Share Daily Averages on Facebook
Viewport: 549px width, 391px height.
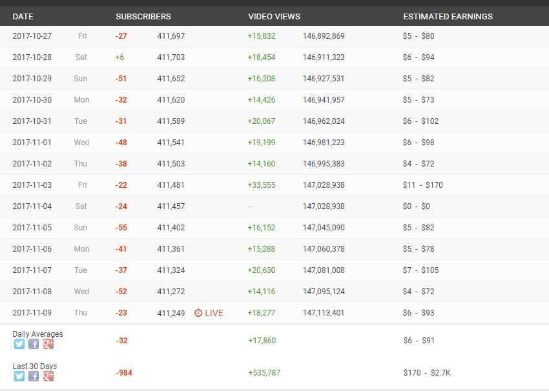(34, 344)
